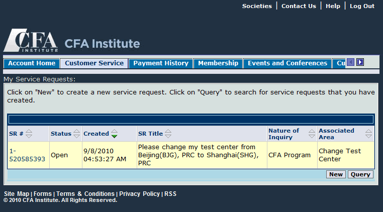Click the CFA Institute logo
This screenshot has width=383, height=212.
(30, 41)
